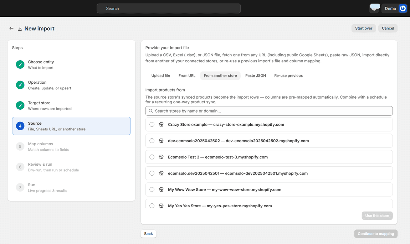This screenshot has width=410, height=244.
Task: Focus the Search stores by name or domain field
Action: pyautogui.click(x=269, y=111)
